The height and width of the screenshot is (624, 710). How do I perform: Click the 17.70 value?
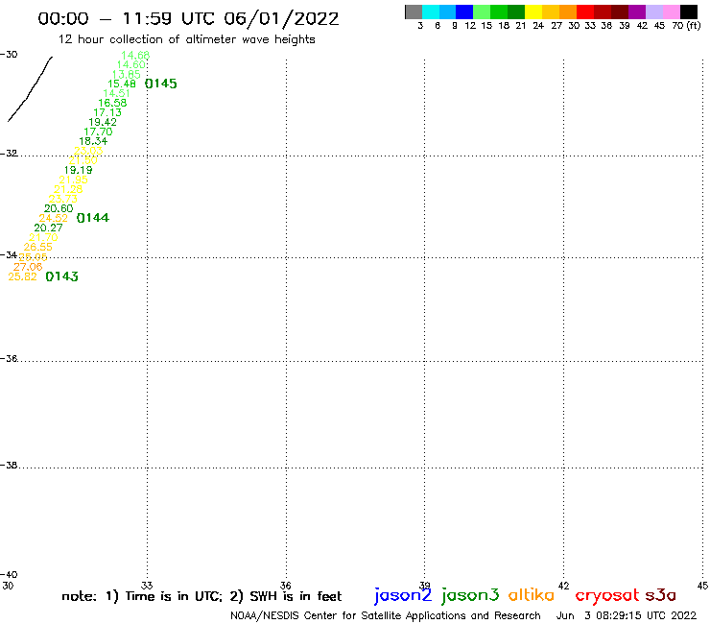coord(98,132)
